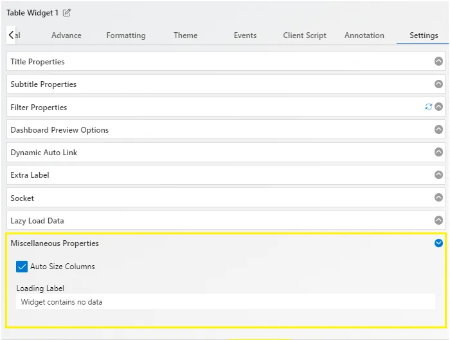The width and height of the screenshot is (450, 340).
Task: Go to the Events tab
Action: [x=245, y=35]
